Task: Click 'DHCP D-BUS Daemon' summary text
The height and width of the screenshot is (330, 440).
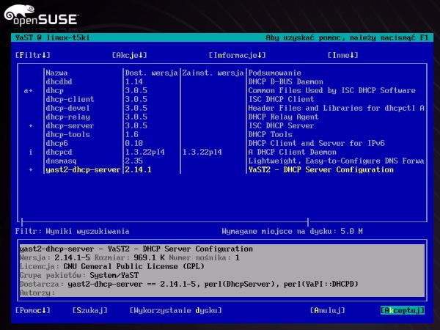Action: point(286,81)
